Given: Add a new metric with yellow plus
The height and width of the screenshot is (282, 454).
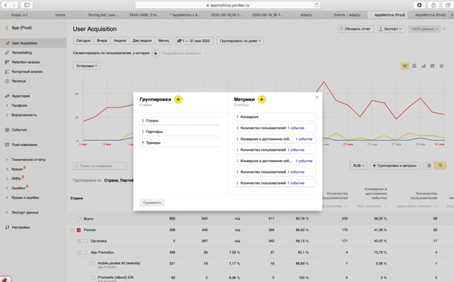Looking at the screenshot, I should (261, 99).
